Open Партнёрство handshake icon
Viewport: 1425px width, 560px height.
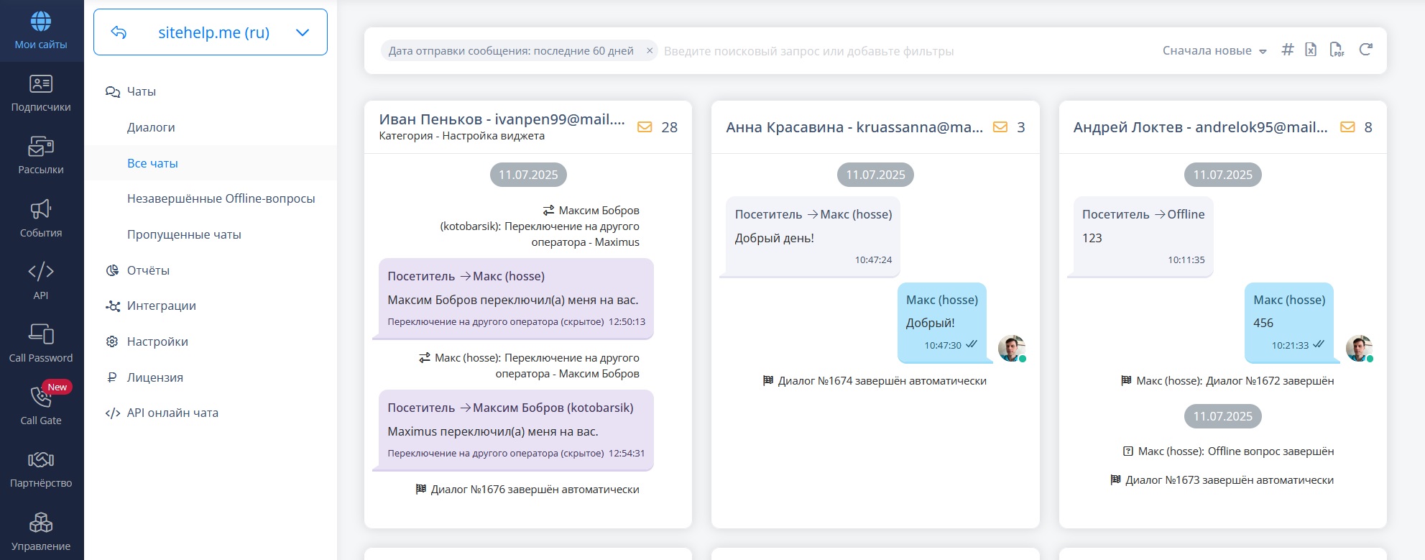[41, 459]
